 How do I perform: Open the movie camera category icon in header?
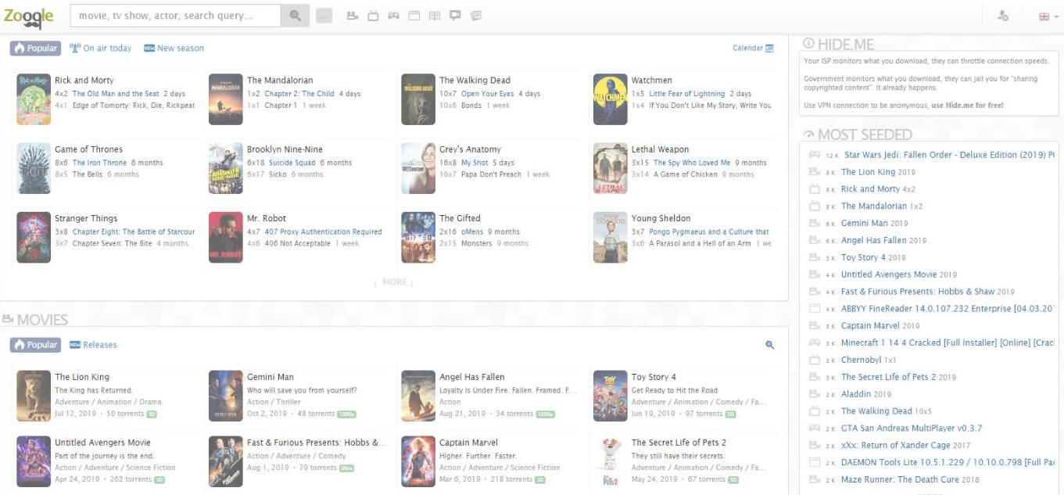353,16
